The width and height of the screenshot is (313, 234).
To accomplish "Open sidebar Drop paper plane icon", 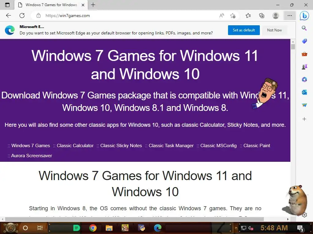I will coord(304,105).
